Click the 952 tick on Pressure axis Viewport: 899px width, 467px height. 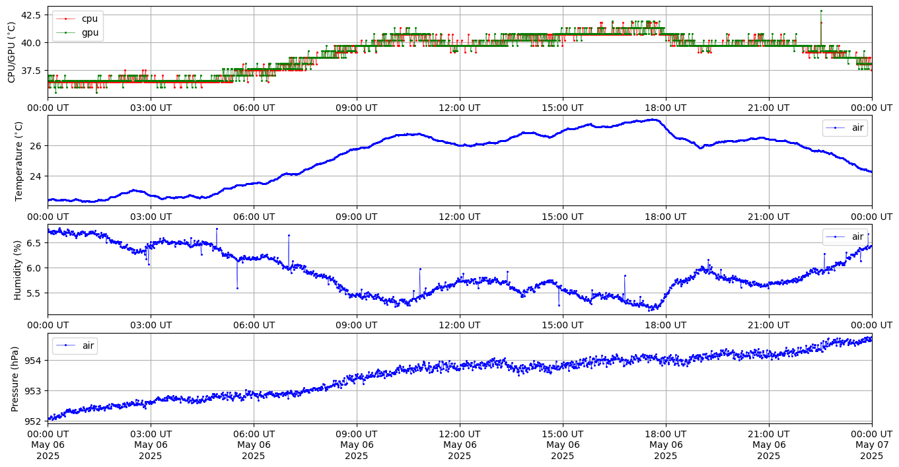34,421
